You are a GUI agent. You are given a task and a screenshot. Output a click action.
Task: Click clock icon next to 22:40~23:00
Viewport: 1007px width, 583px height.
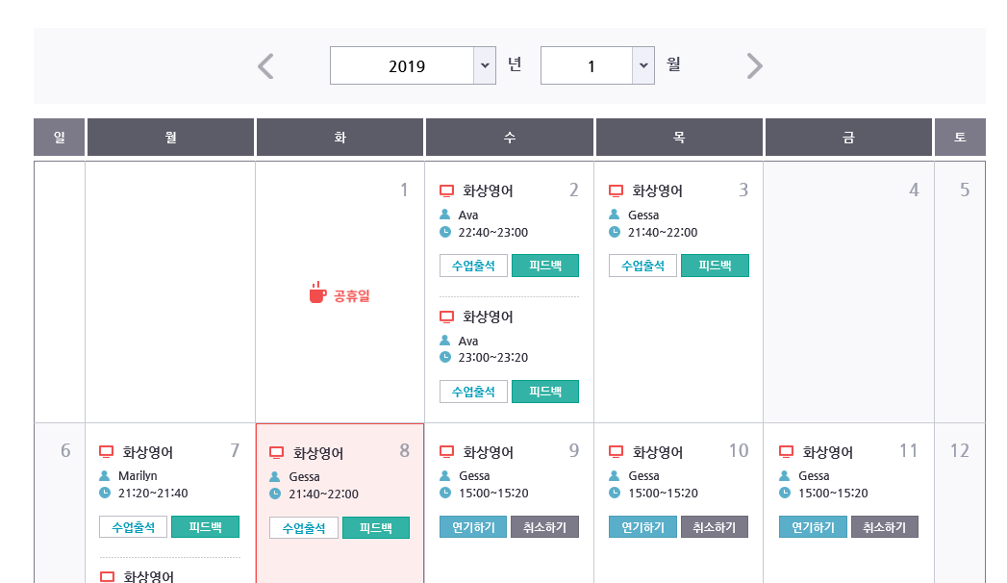point(445,232)
